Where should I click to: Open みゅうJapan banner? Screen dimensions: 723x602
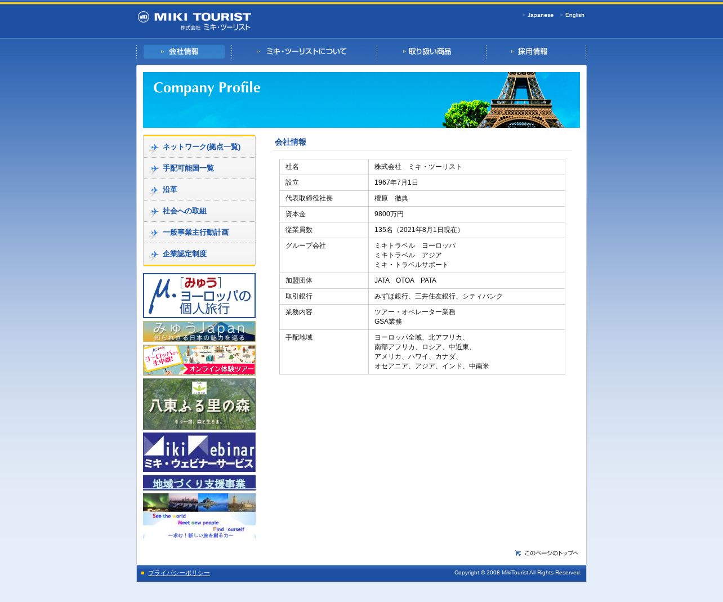pyautogui.click(x=199, y=332)
